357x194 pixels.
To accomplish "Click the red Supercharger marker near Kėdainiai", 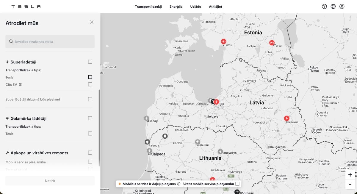I will tap(212, 179).
